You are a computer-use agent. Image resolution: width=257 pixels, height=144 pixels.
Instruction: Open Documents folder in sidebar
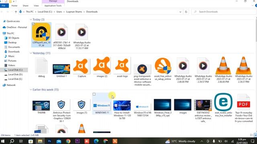coord(14,47)
